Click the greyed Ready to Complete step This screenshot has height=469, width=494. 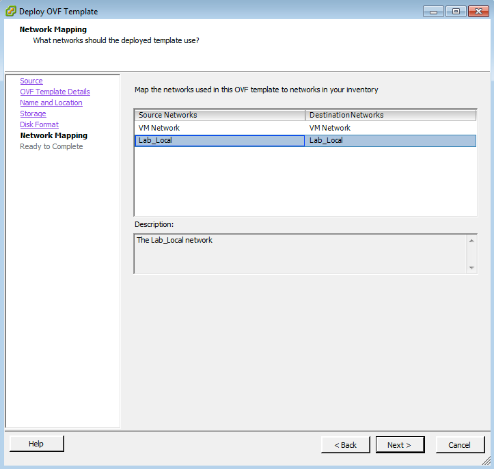(x=51, y=146)
